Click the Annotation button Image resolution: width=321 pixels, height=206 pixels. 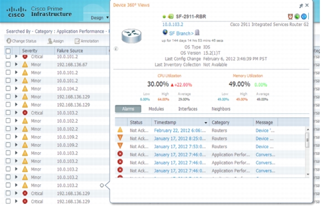coord(87,41)
